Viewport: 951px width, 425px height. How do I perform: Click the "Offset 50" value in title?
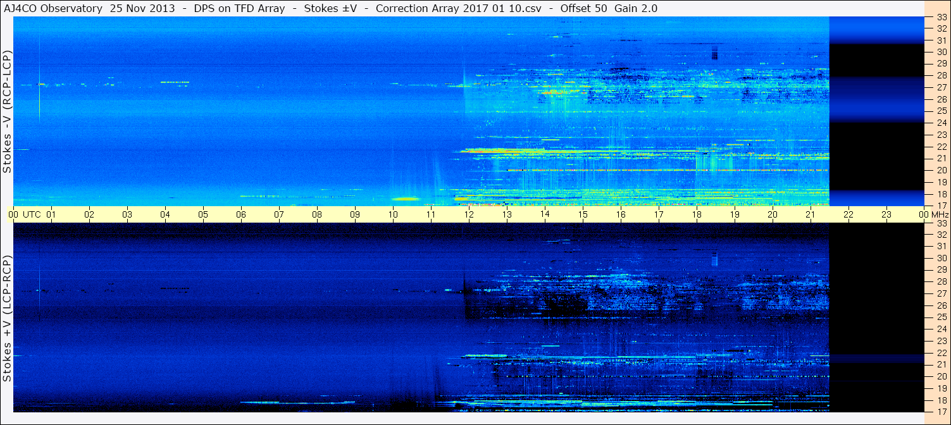[x=583, y=8]
